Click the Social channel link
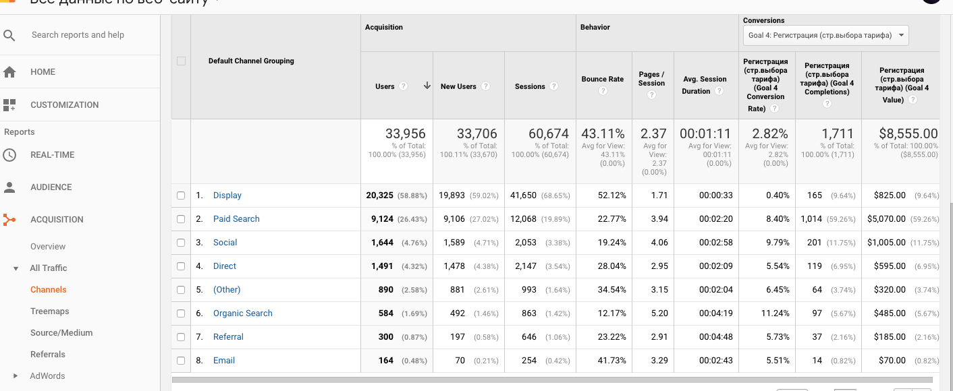This screenshot has height=391, width=953. 225,243
